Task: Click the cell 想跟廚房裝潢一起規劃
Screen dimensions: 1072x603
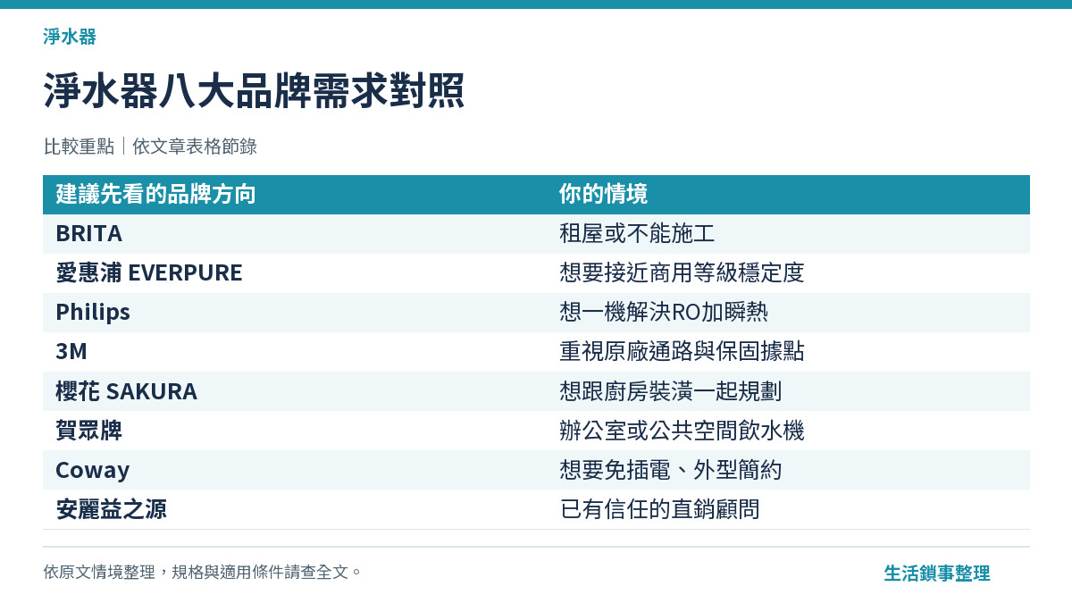Action: (x=671, y=391)
